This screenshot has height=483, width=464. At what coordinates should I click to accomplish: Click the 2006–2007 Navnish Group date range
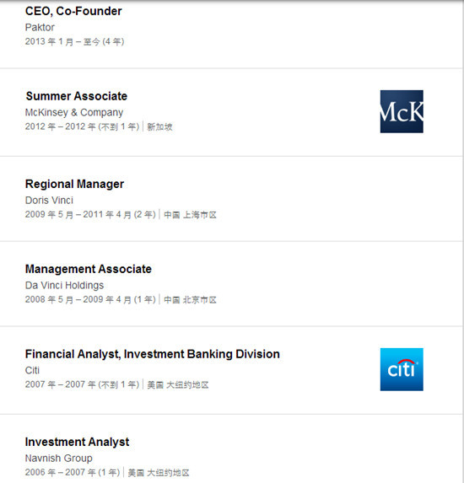click(73, 472)
